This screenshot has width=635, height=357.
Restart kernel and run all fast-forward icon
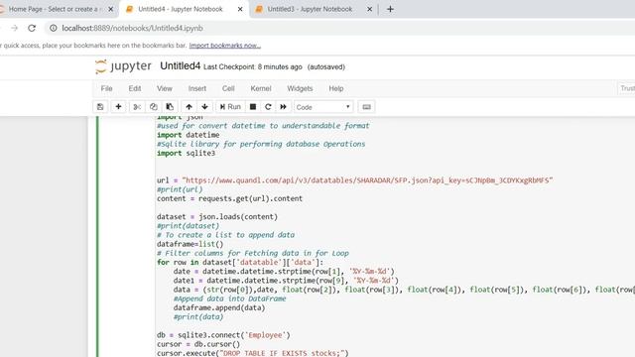click(x=283, y=107)
